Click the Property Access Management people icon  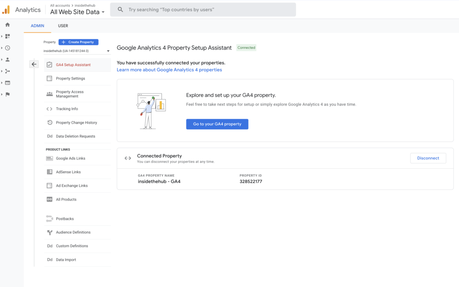(49, 94)
